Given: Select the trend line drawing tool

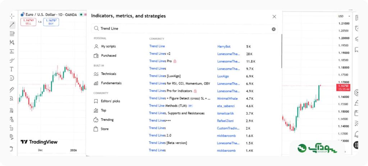Looking at the screenshot, I should (12, 25).
